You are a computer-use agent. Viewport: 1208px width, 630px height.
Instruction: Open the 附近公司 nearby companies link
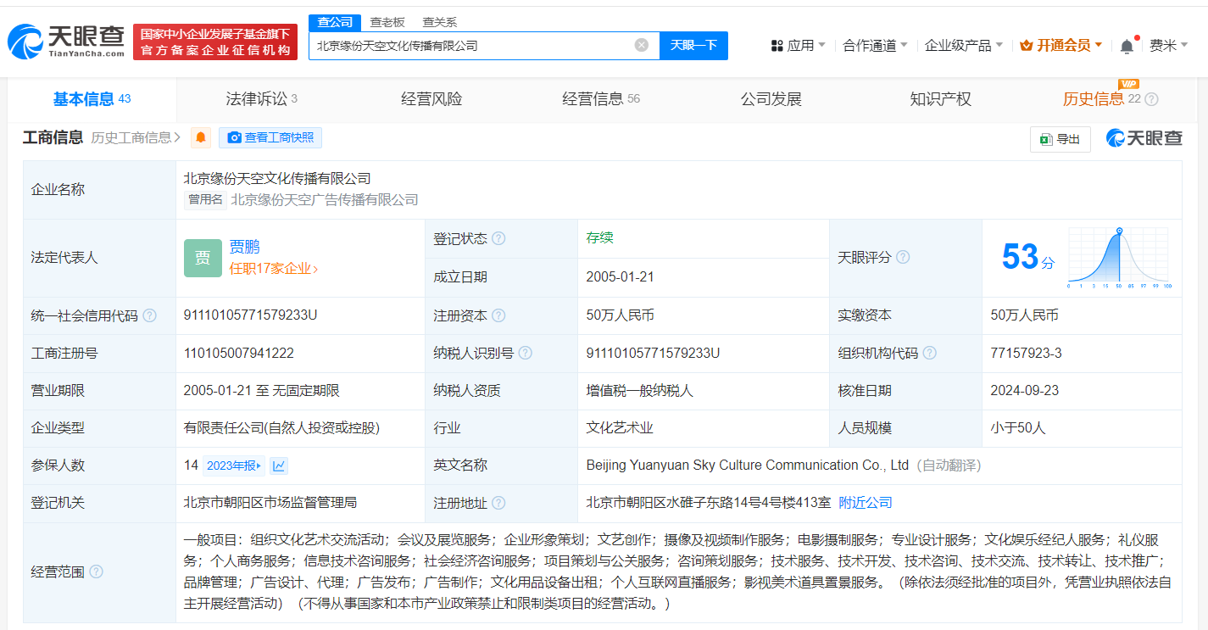[865, 503]
